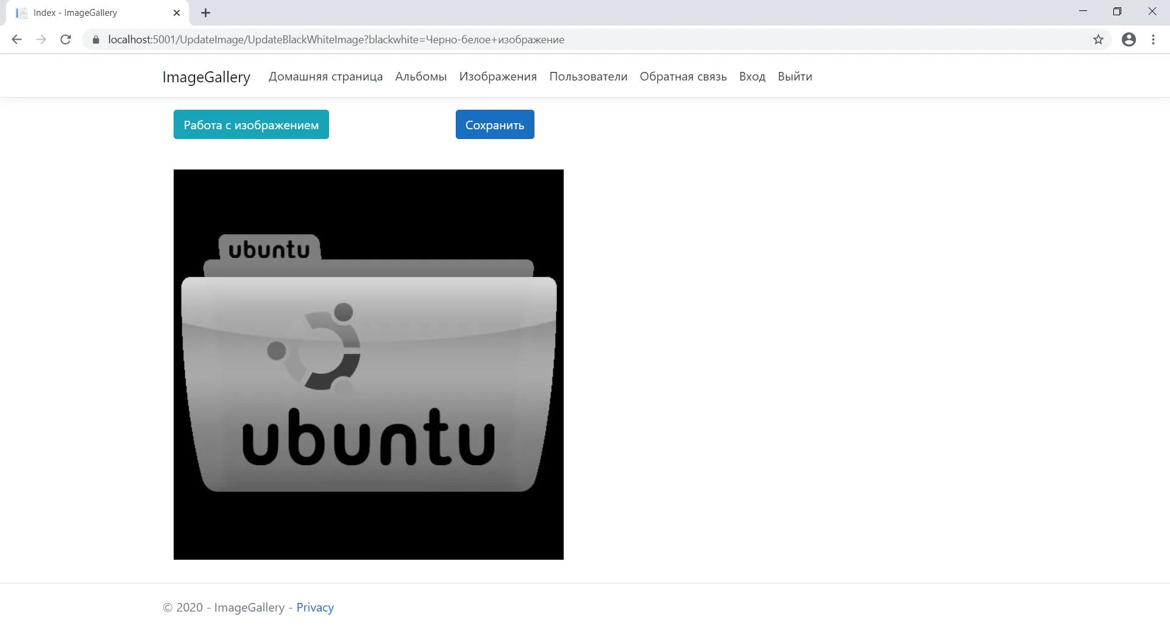This screenshot has width=1170, height=628.
Task: Bookmark this page with the star icon
Action: click(x=1098, y=40)
